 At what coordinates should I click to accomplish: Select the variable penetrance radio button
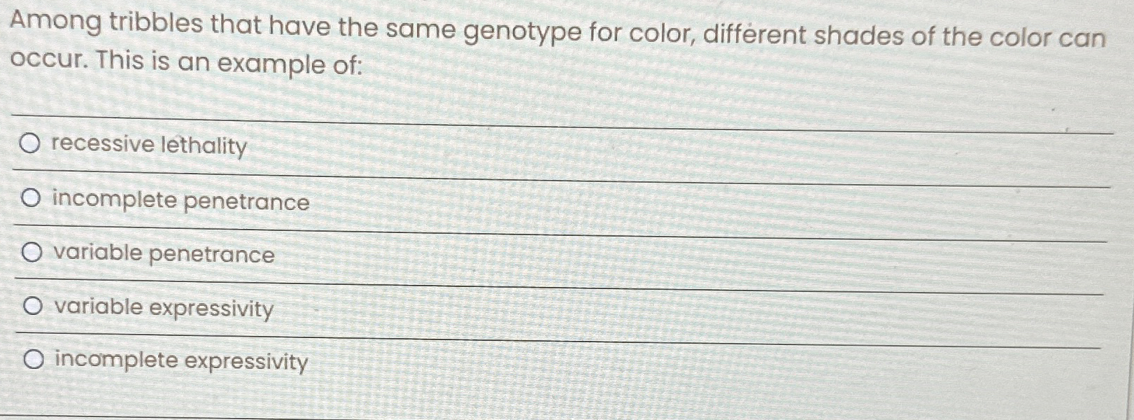click(31, 253)
